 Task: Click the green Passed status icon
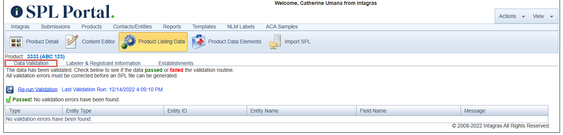8,100
